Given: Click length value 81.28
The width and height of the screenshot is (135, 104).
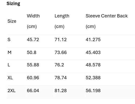Looking at the screenshot, I should [61, 91].
